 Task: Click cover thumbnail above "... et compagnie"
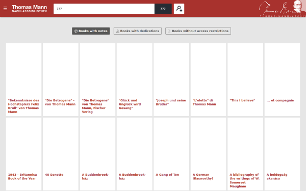coord(282,70)
